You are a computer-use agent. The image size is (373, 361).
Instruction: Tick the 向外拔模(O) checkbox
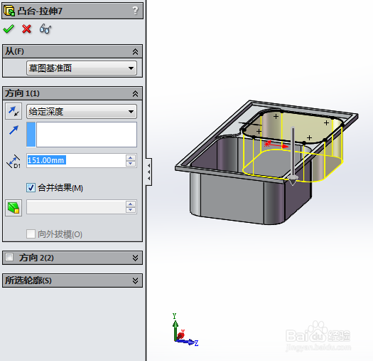pos(31,234)
